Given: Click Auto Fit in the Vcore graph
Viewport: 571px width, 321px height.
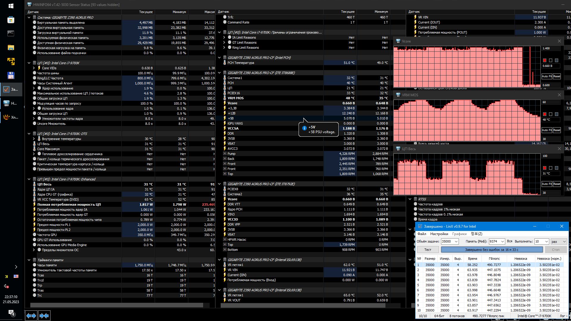Looking at the screenshot, I should coord(546,76).
